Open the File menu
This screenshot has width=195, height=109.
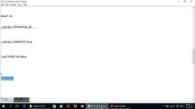2,5
